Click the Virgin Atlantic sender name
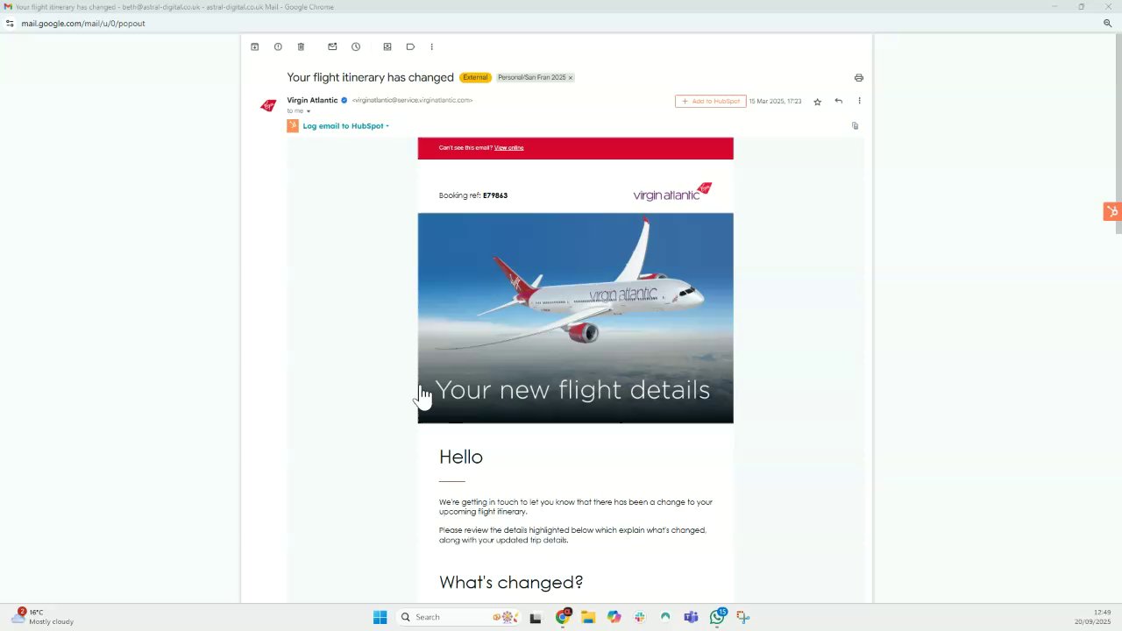This screenshot has height=631, width=1122. tap(312, 100)
